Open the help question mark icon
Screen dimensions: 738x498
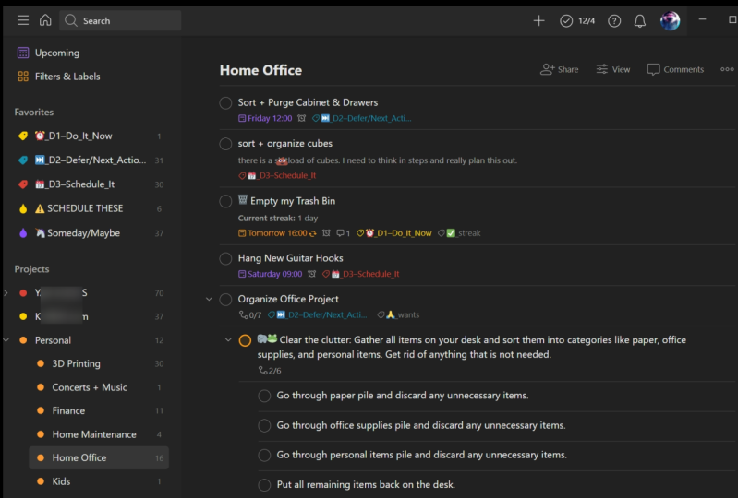click(614, 20)
